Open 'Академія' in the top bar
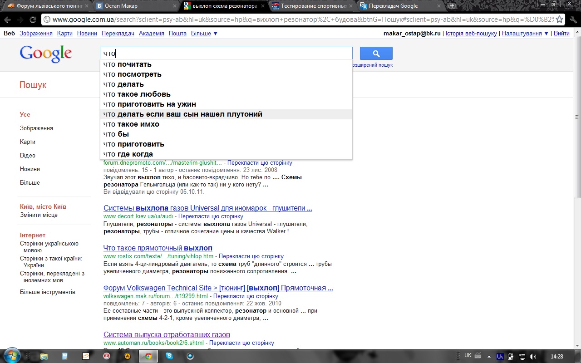 pyautogui.click(x=152, y=34)
